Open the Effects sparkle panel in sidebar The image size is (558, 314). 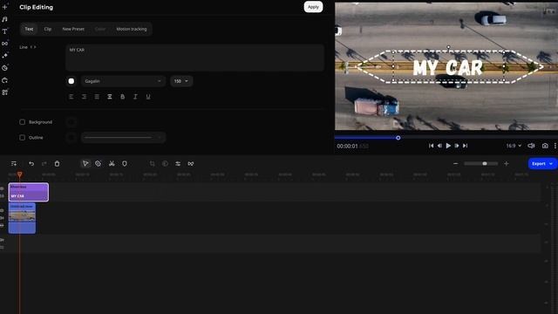point(4,56)
